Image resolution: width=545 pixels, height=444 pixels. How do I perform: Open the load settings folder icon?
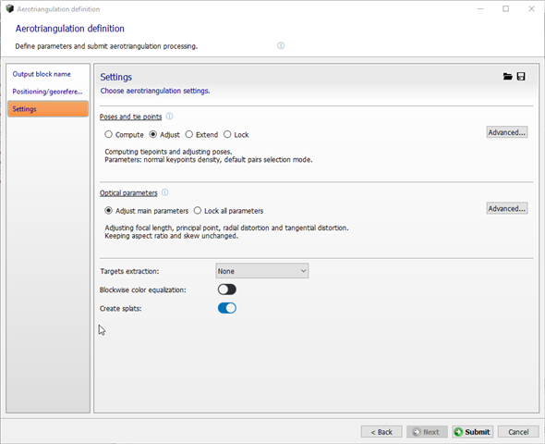[507, 77]
